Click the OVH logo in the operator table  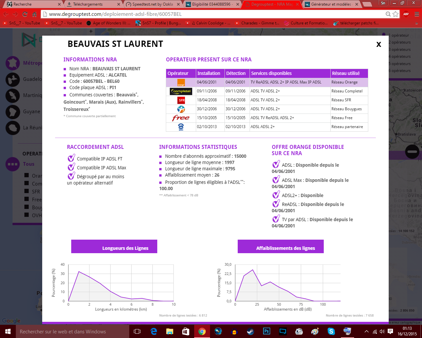click(x=181, y=127)
